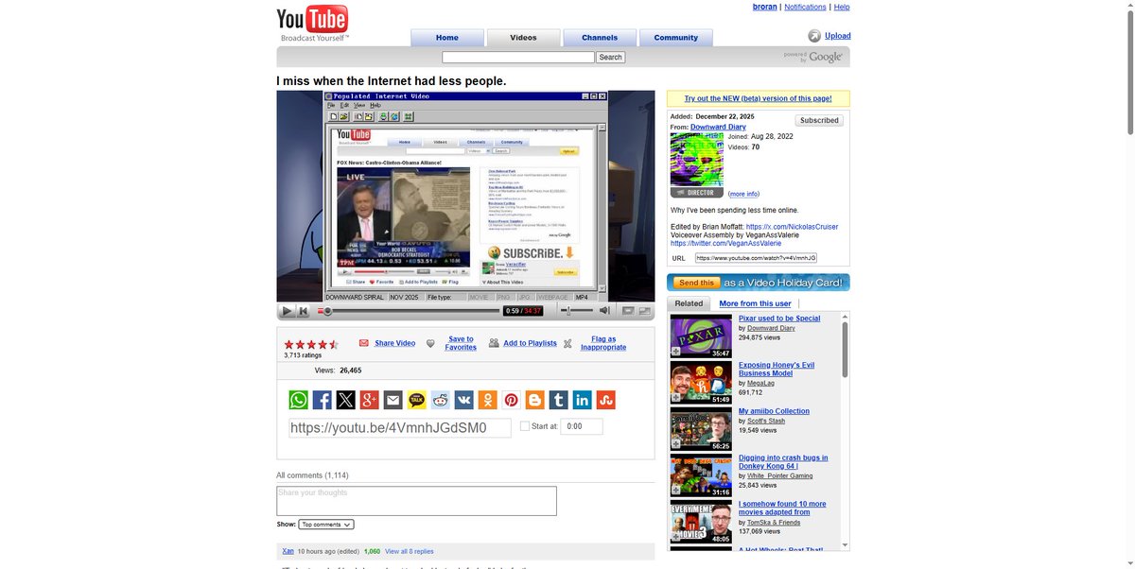Open the Videos tab
Image resolution: width=1135 pixels, height=569 pixels.
[523, 38]
